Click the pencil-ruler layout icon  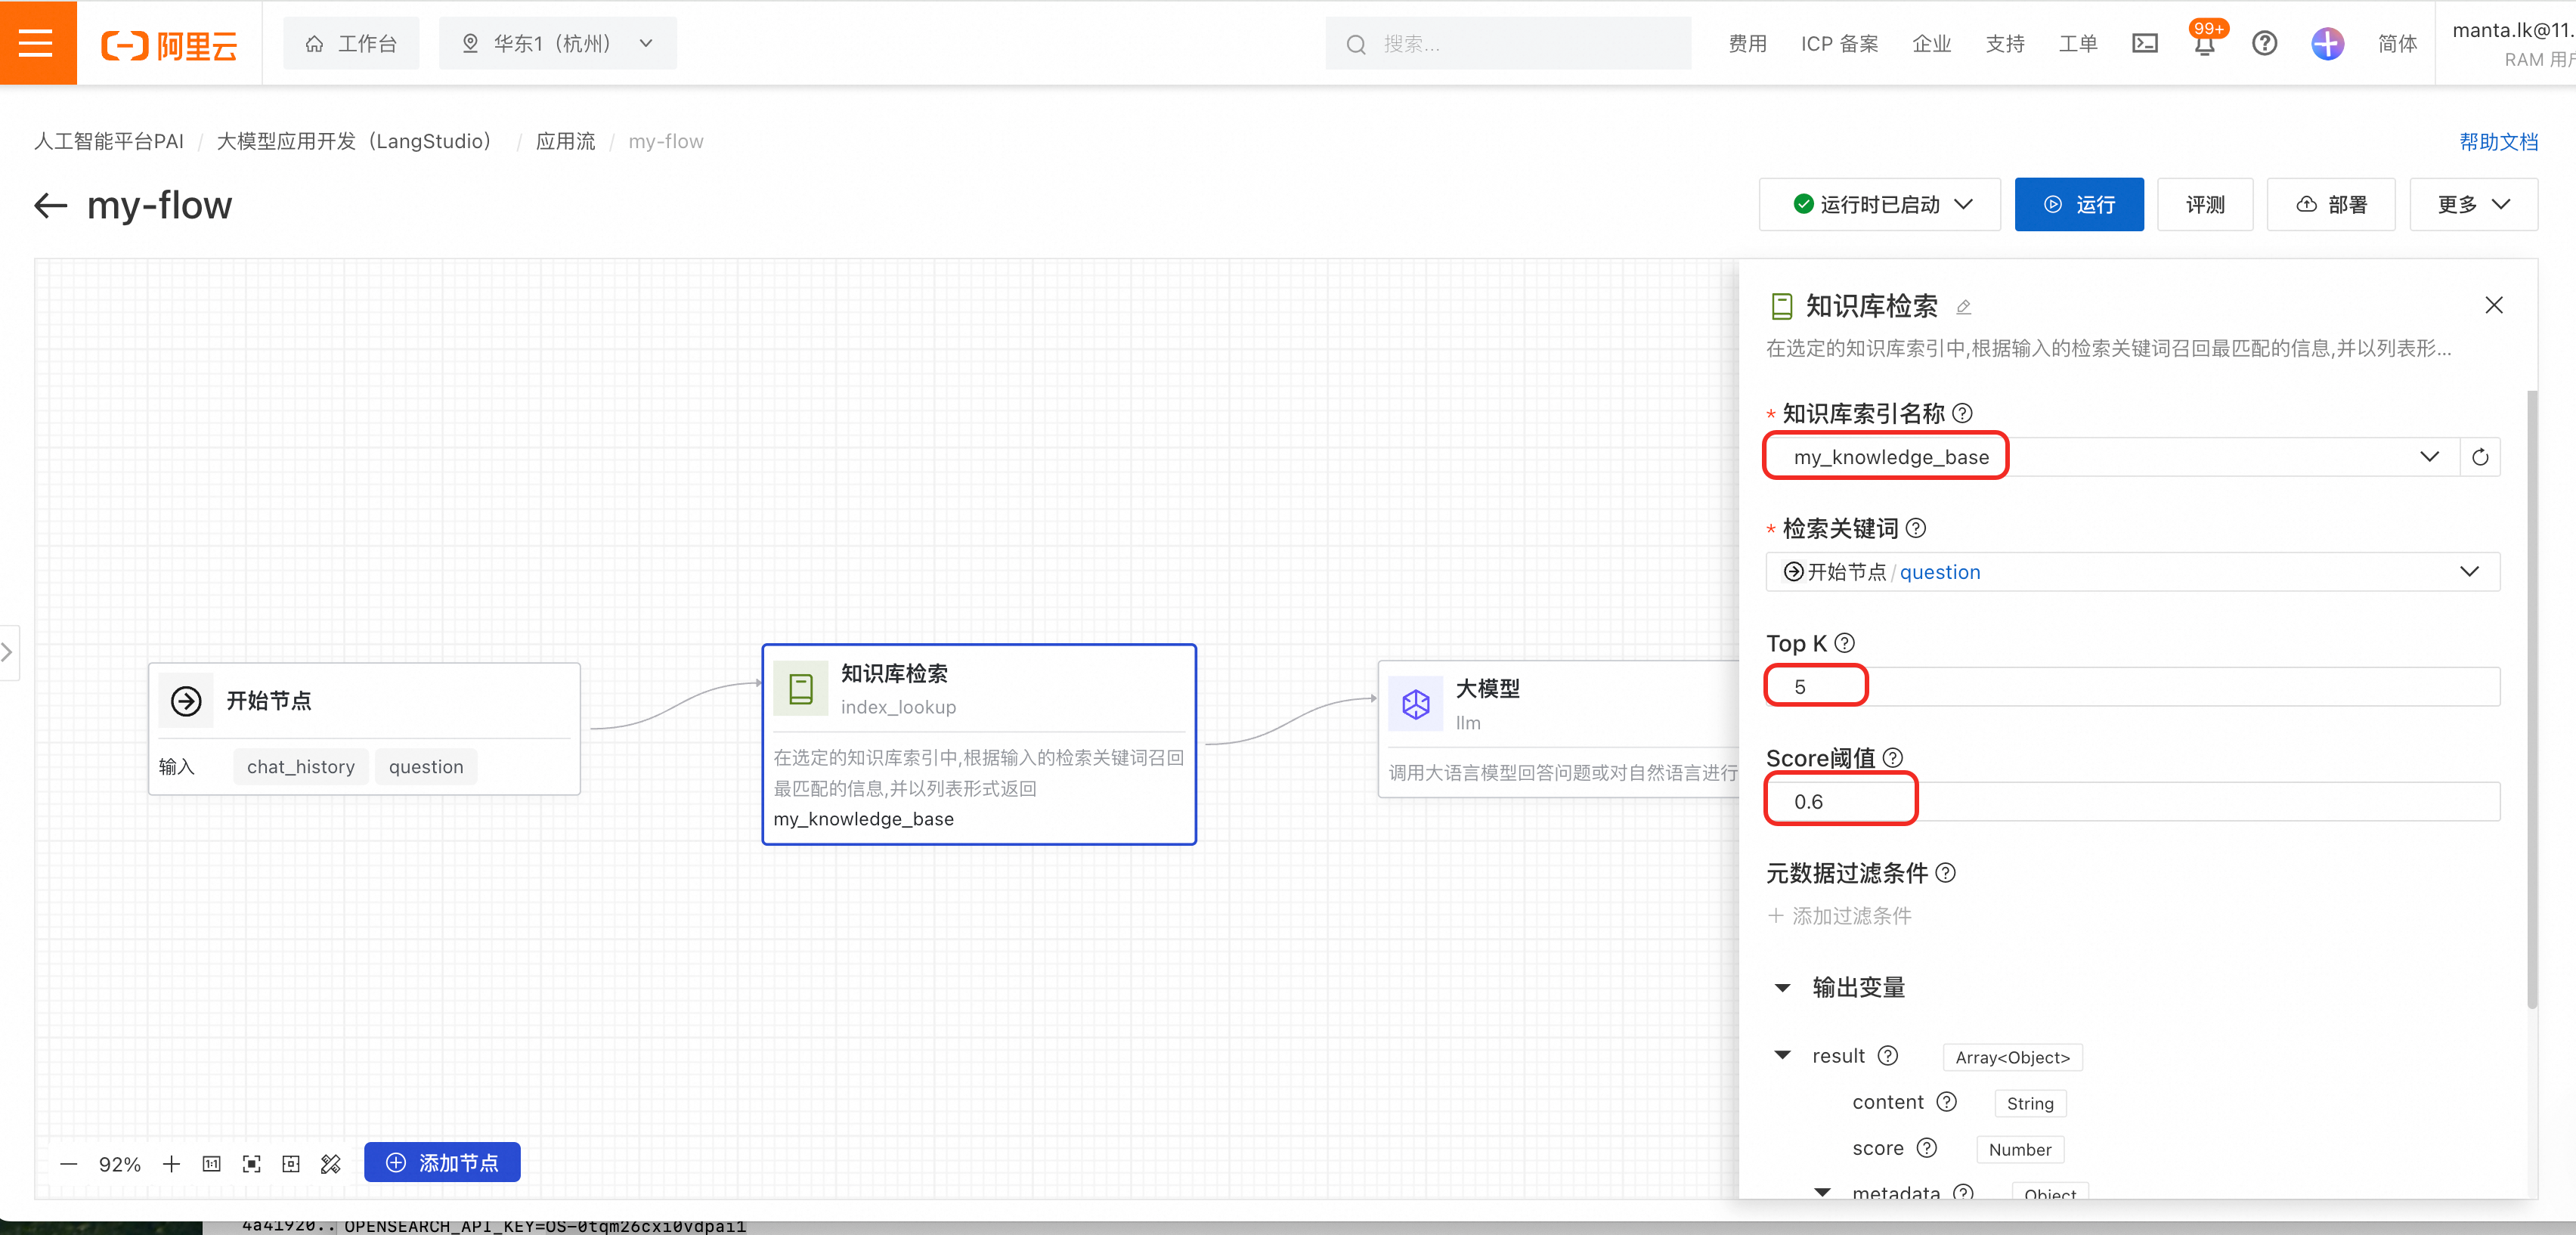331,1163
